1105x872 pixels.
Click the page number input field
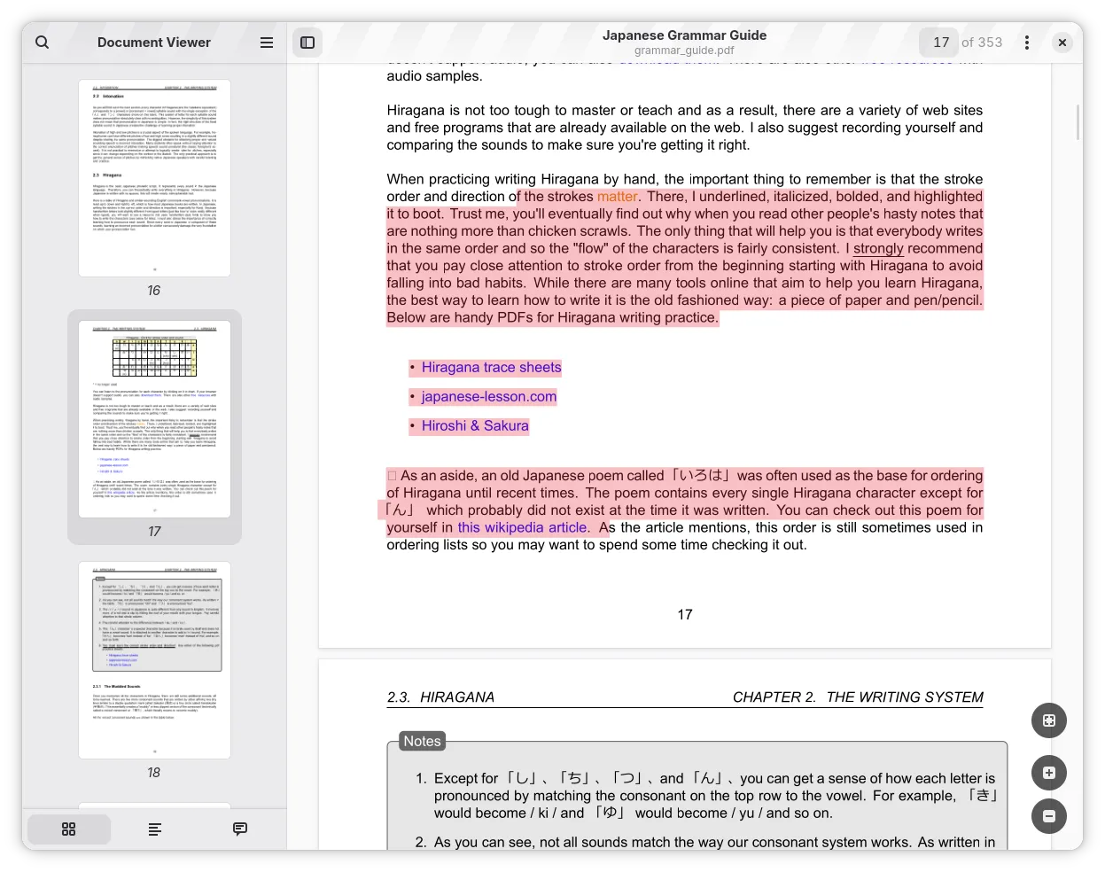(x=940, y=43)
